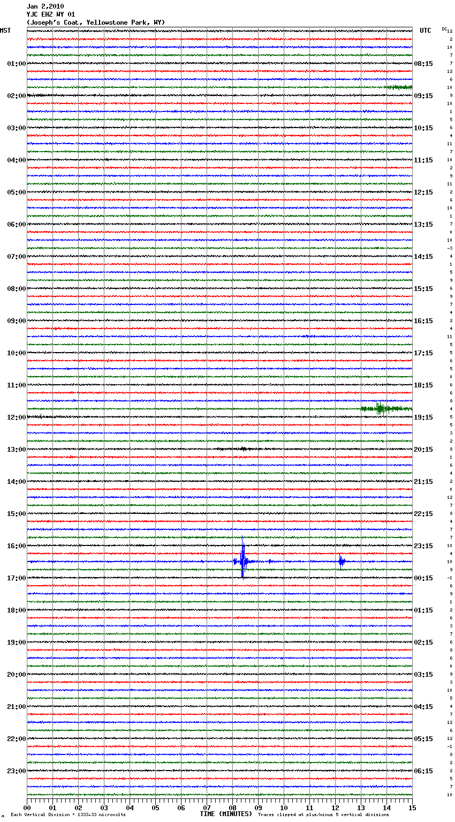The width and height of the screenshot is (455, 822).
Task: Click the 03:15 UTC time label
Action: (423, 675)
